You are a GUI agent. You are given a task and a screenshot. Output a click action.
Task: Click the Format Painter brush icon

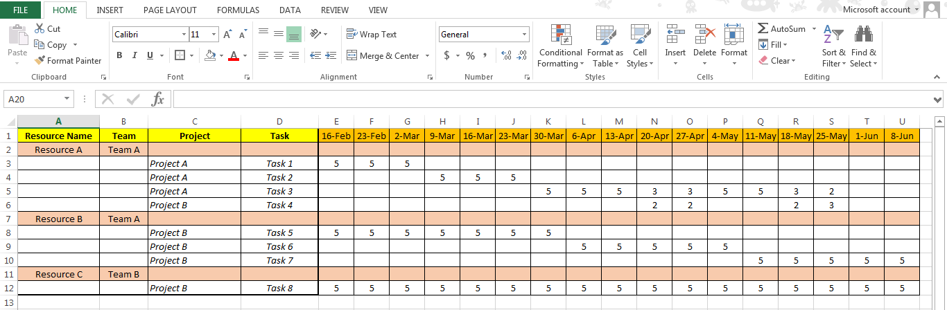[x=40, y=61]
